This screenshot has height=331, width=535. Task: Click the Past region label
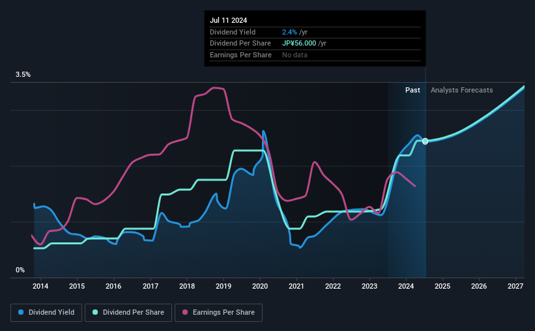coord(412,90)
